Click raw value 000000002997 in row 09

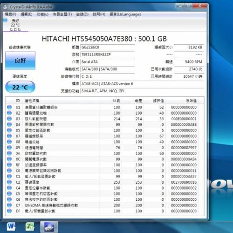[184, 148]
